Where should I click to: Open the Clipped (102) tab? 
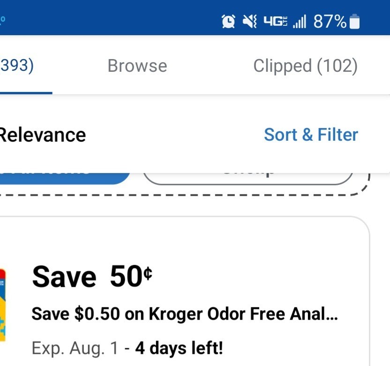tap(305, 65)
